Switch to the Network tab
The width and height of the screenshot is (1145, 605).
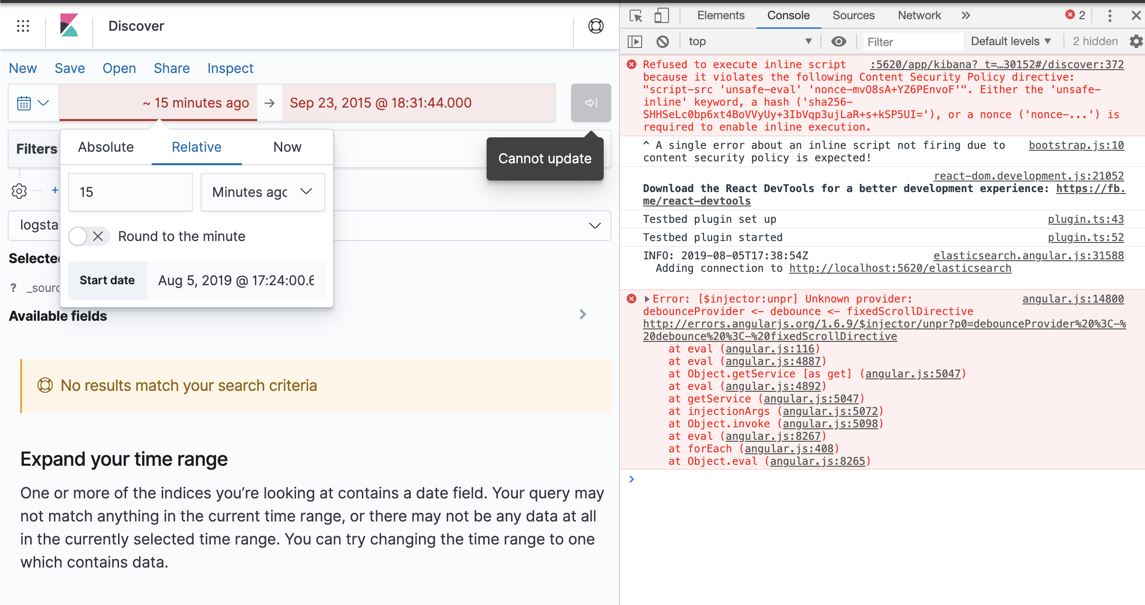pos(919,16)
